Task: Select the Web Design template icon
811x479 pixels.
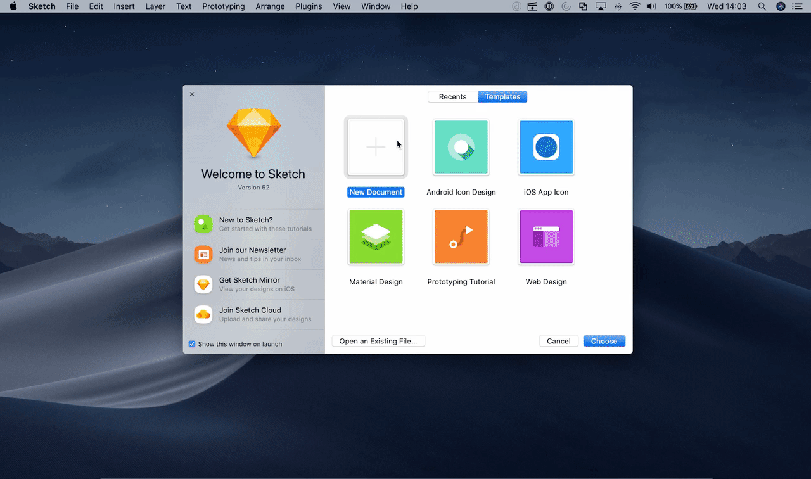Action: tap(546, 237)
